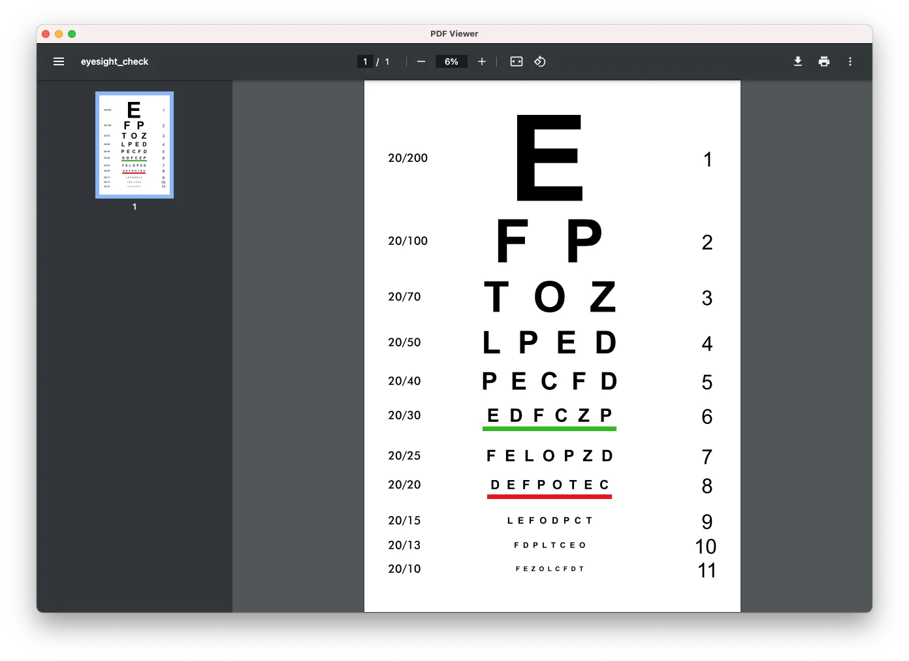Select the page 1 thumbnail
Screen dimensions: 909x661
coord(135,145)
